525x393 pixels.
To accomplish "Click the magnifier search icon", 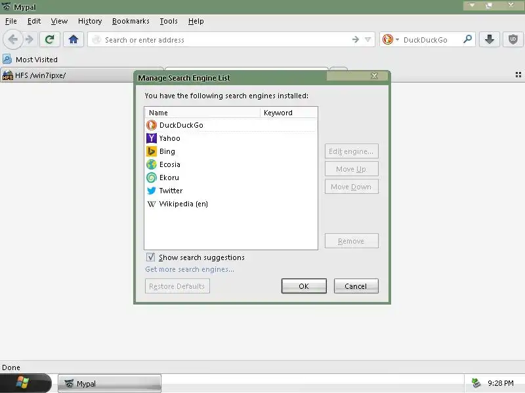I will (x=467, y=39).
